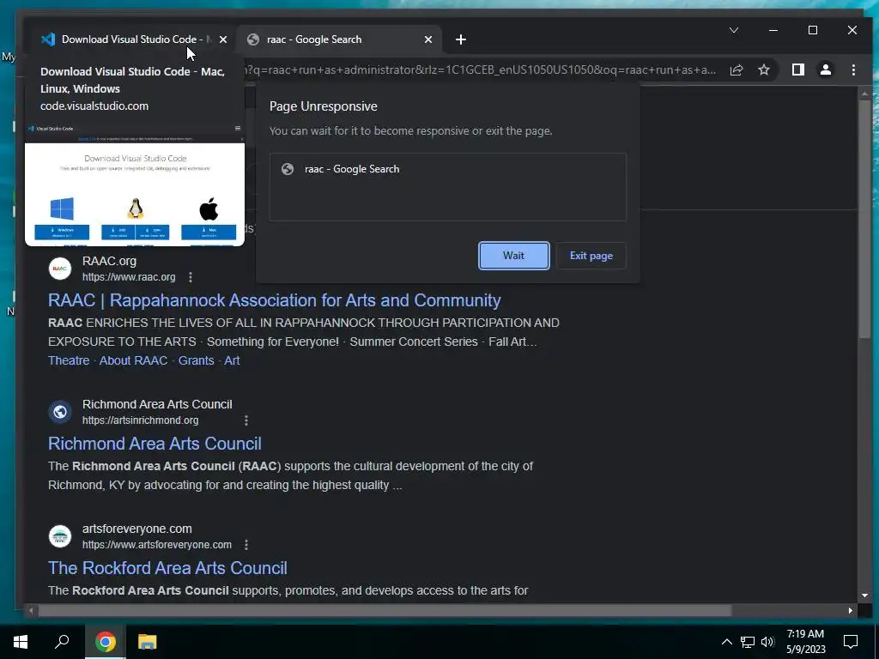Click the share this page icon
Screen dimensions: 879x659
click(737, 70)
